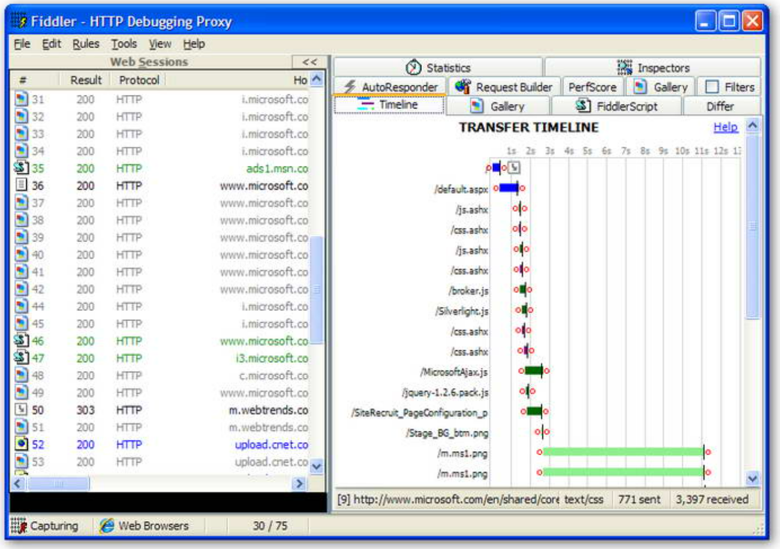
Task: Click the FiddlerScript script icon
Action: coord(583,105)
